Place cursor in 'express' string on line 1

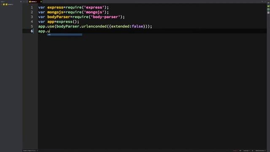coord(94,8)
